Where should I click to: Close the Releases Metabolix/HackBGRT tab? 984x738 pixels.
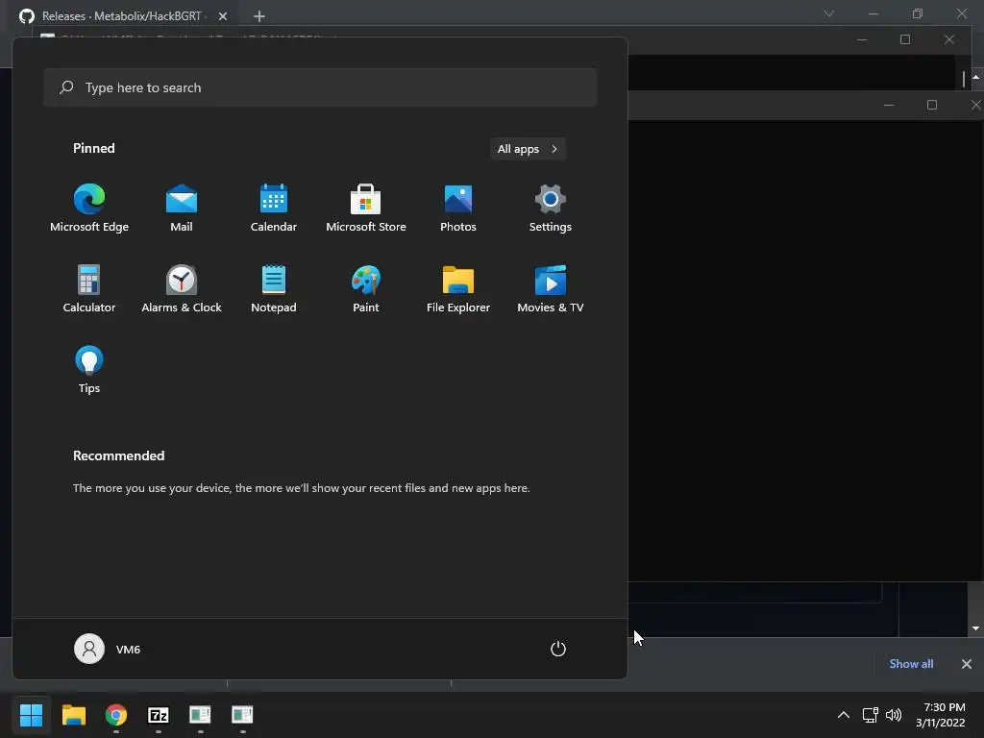coord(223,16)
